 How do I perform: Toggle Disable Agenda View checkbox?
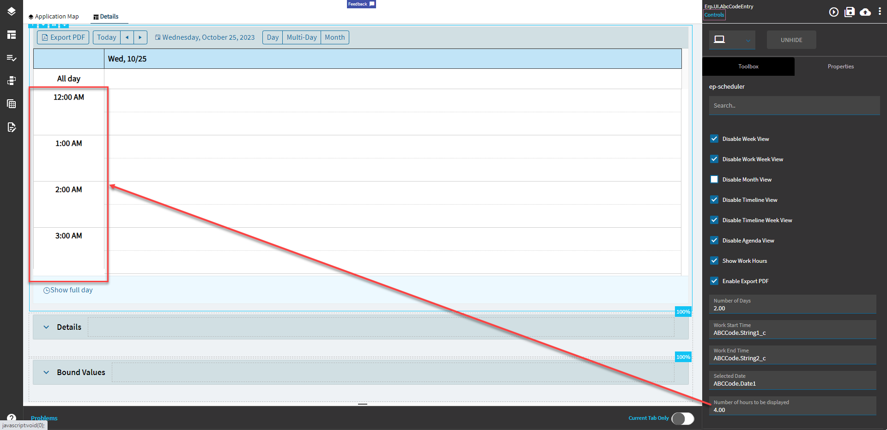[x=714, y=240]
